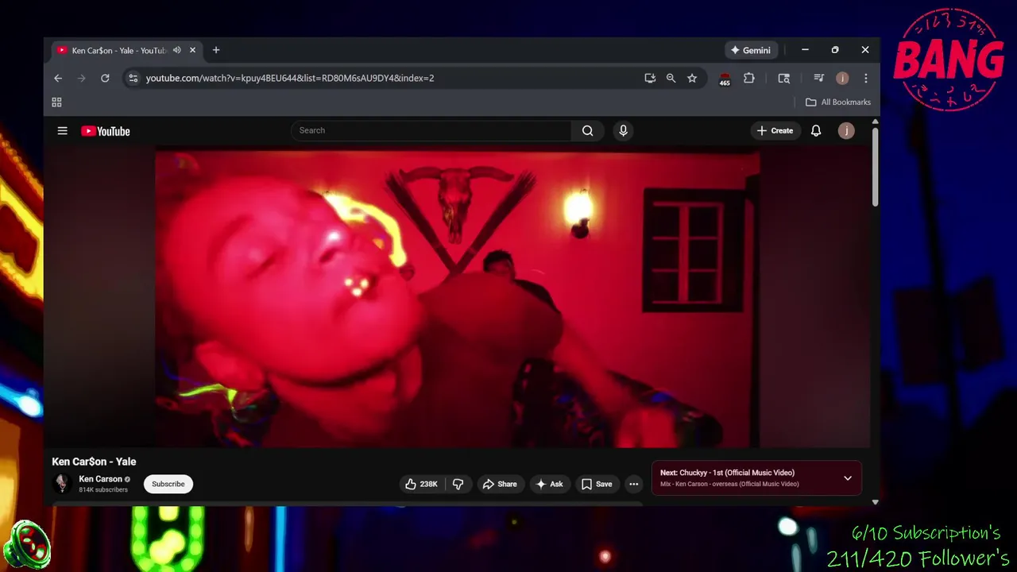
Task: Start voice search with the microphone
Action: [623, 131]
